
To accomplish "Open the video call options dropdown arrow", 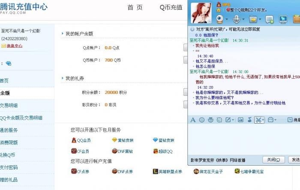I will tap(227, 19).
